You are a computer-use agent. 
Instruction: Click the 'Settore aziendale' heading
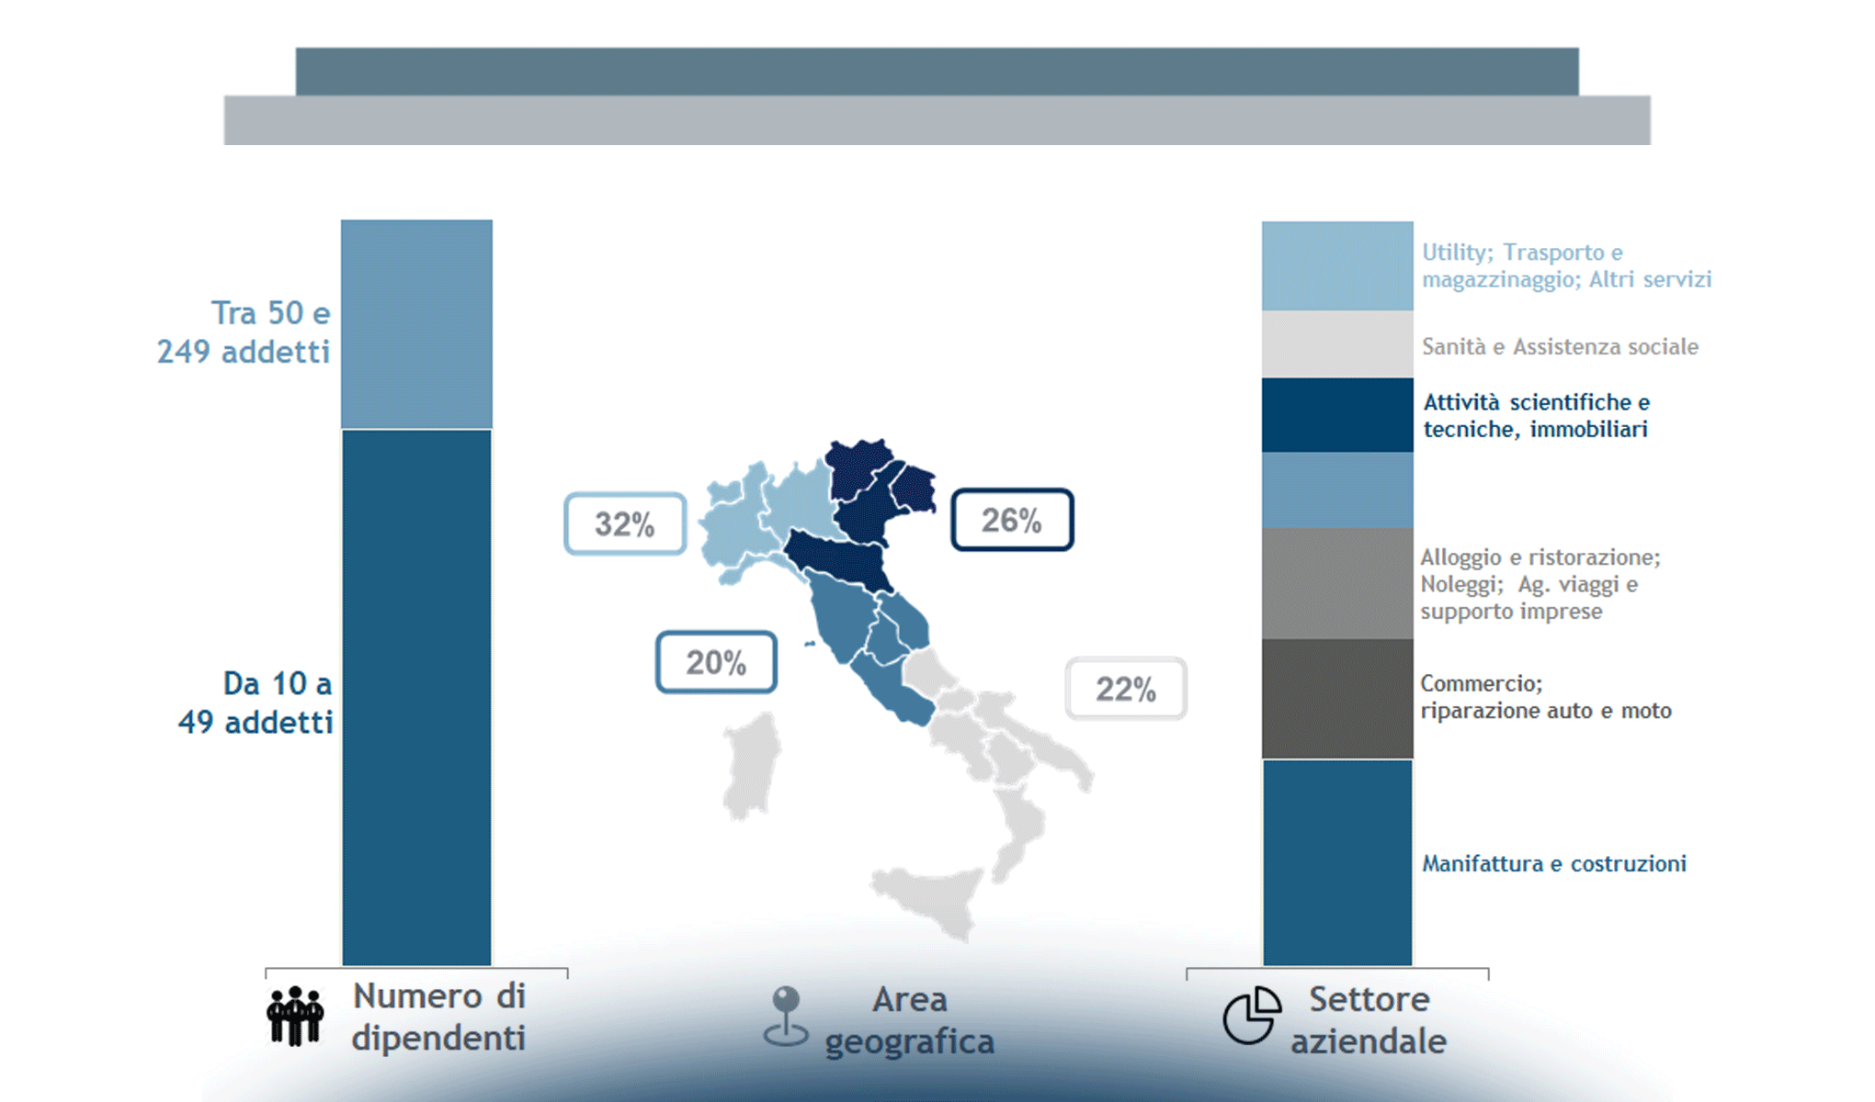point(1369,1019)
